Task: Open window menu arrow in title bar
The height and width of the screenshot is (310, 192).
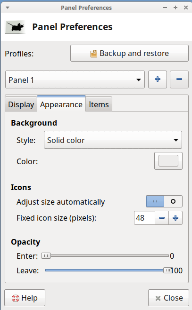Action: click(8, 8)
